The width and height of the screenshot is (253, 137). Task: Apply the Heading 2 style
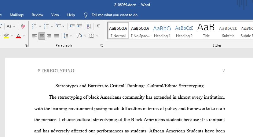(184, 31)
